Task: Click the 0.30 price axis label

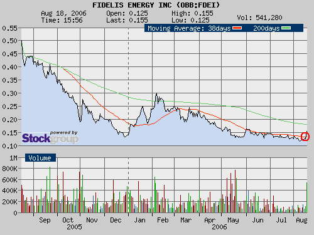Action: pos(9,93)
